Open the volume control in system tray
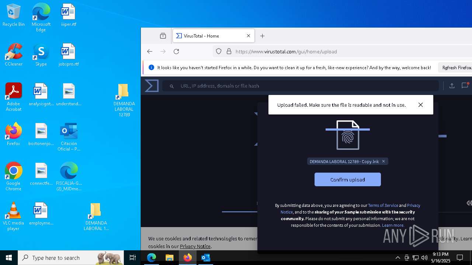 click(424, 258)
